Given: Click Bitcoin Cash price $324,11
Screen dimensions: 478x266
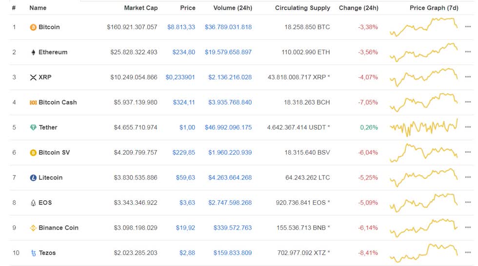Looking at the screenshot, I should (x=184, y=103).
